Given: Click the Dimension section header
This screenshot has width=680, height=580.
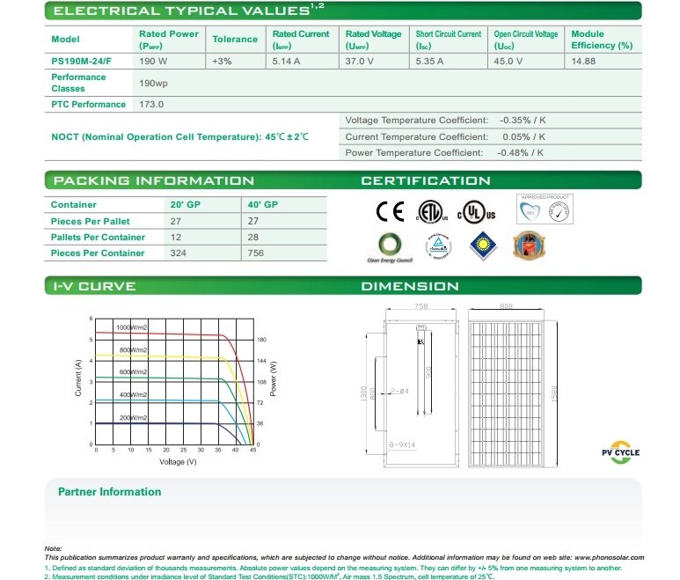Looking at the screenshot, I should 410,286.
